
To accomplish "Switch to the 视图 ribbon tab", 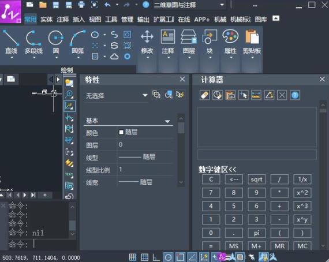I will pos(95,20).
